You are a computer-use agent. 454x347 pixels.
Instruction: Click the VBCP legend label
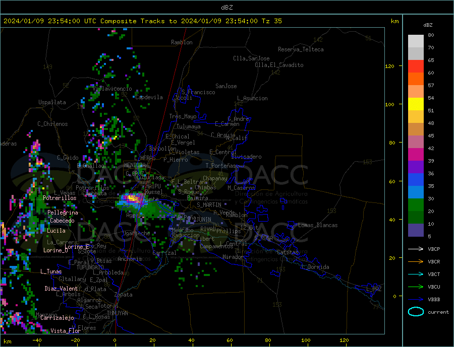434,249
